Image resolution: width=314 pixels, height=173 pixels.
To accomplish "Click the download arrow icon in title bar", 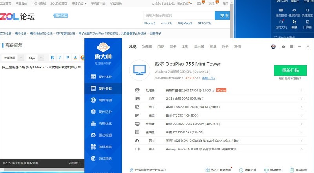I will point(283,47).
